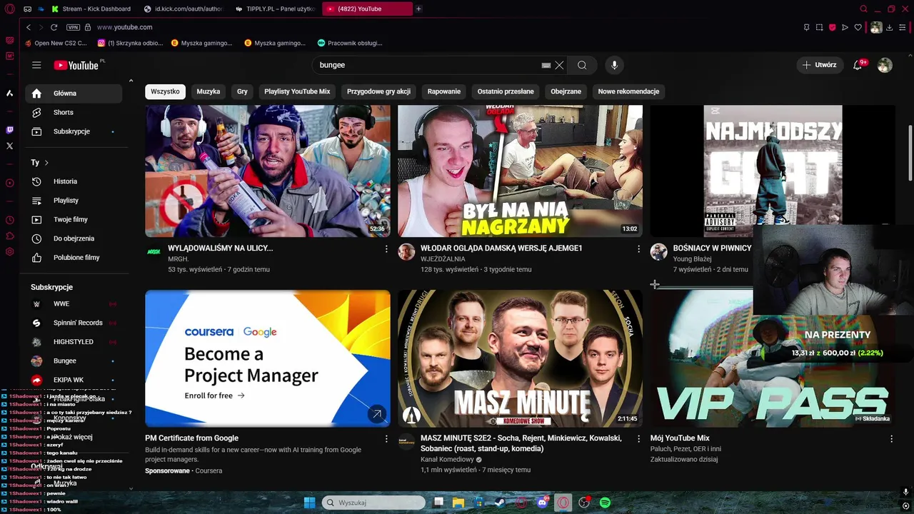Screen dimensions: 914x514
Task: Open HIGHSTYLED subscription
Action: click(74, 342)
